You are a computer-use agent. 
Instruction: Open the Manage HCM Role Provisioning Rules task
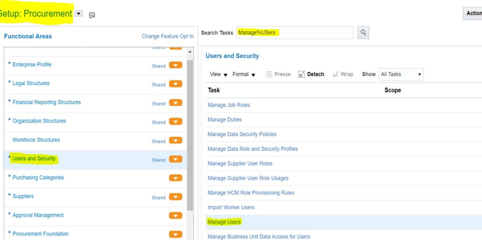click(x=251, y=193)
